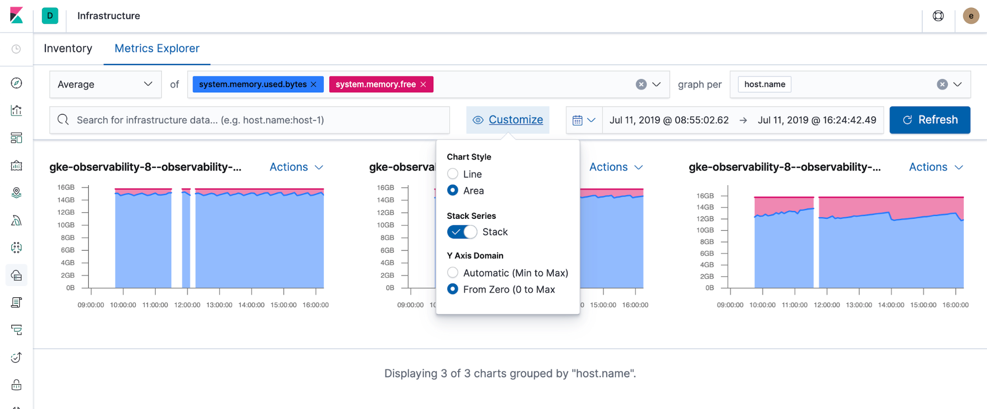Open Logs icon in sidebar

pyautogui.click(x=16, y=302)
